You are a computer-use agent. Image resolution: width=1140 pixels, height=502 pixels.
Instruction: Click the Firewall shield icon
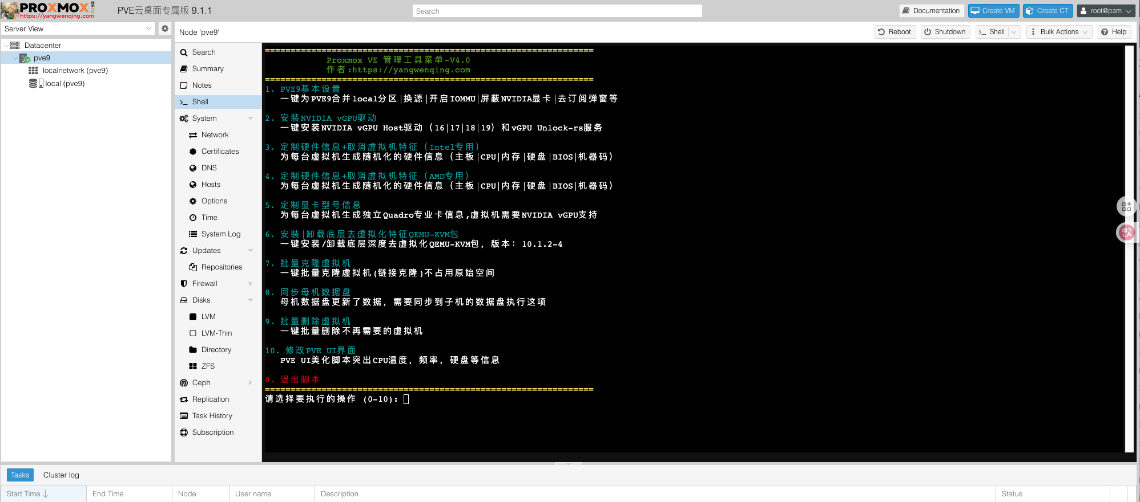pos(184,284)
